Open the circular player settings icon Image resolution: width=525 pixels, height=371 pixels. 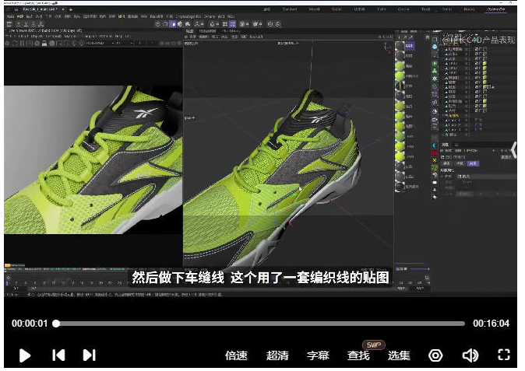tap(435, 355)
